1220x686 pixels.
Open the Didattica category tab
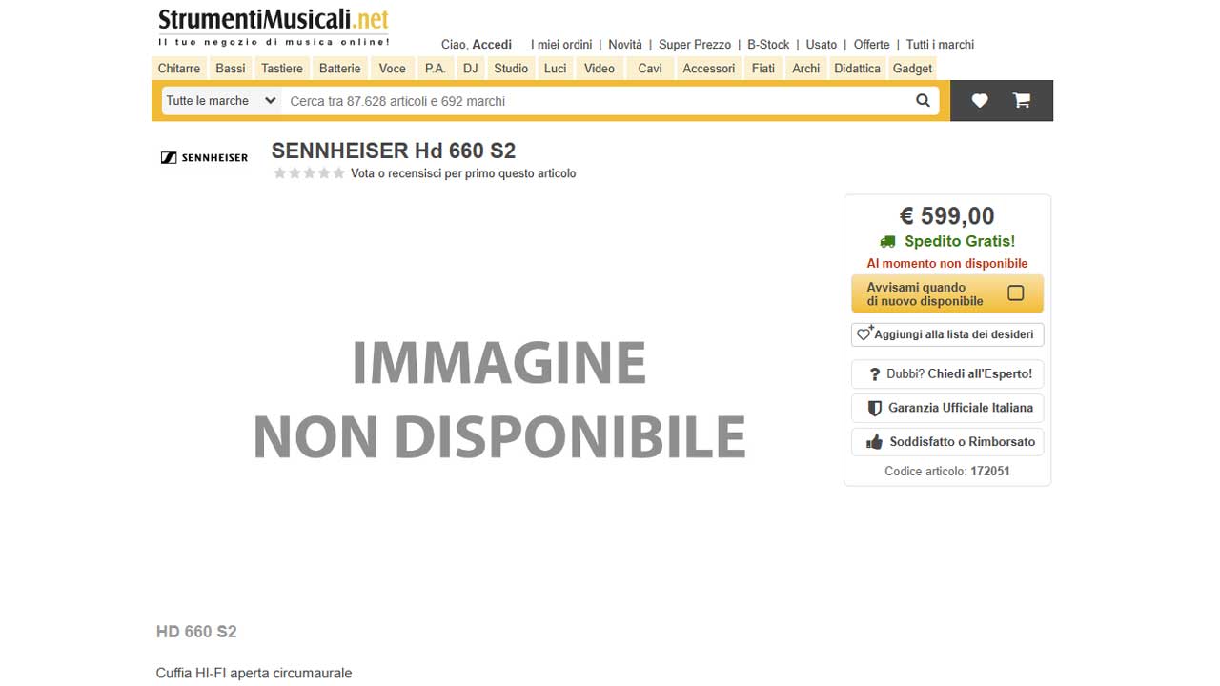(857, 69)
